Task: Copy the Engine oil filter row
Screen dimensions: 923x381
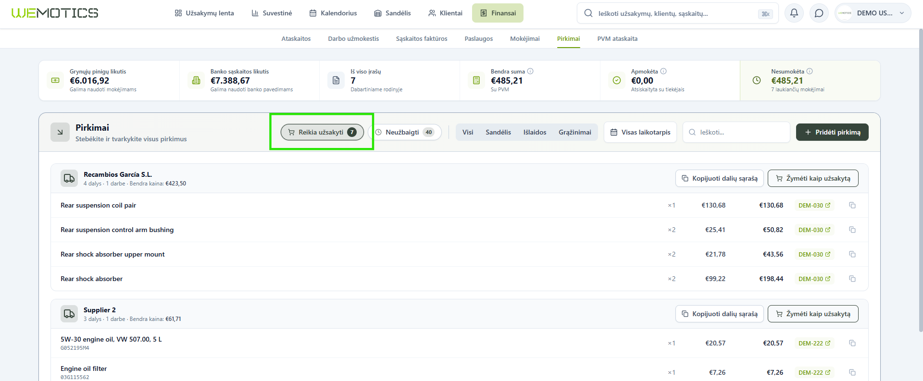Action: click(852, 372)
